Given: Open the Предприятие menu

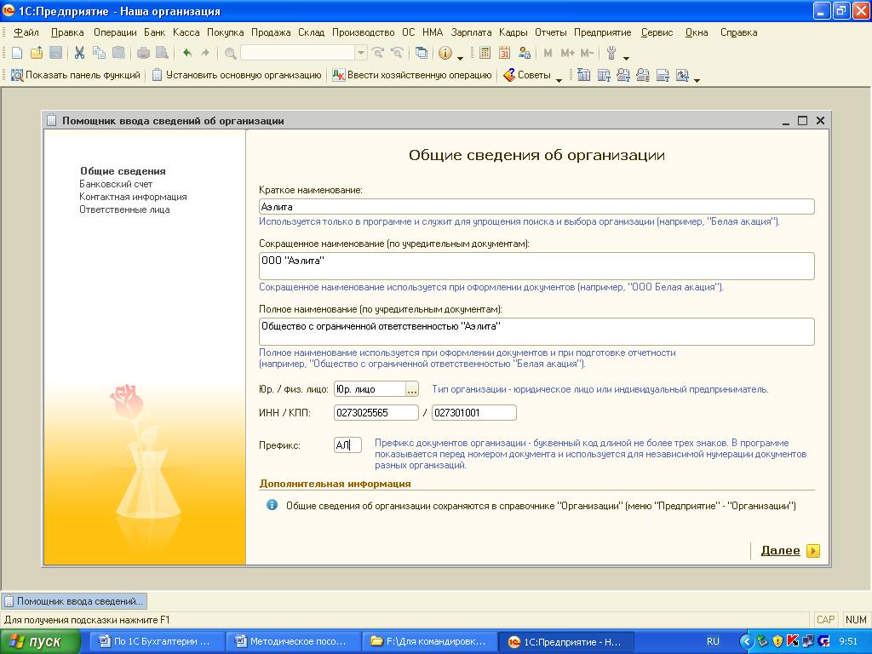Looking at the screenshot, I should [x=603, y=32].
